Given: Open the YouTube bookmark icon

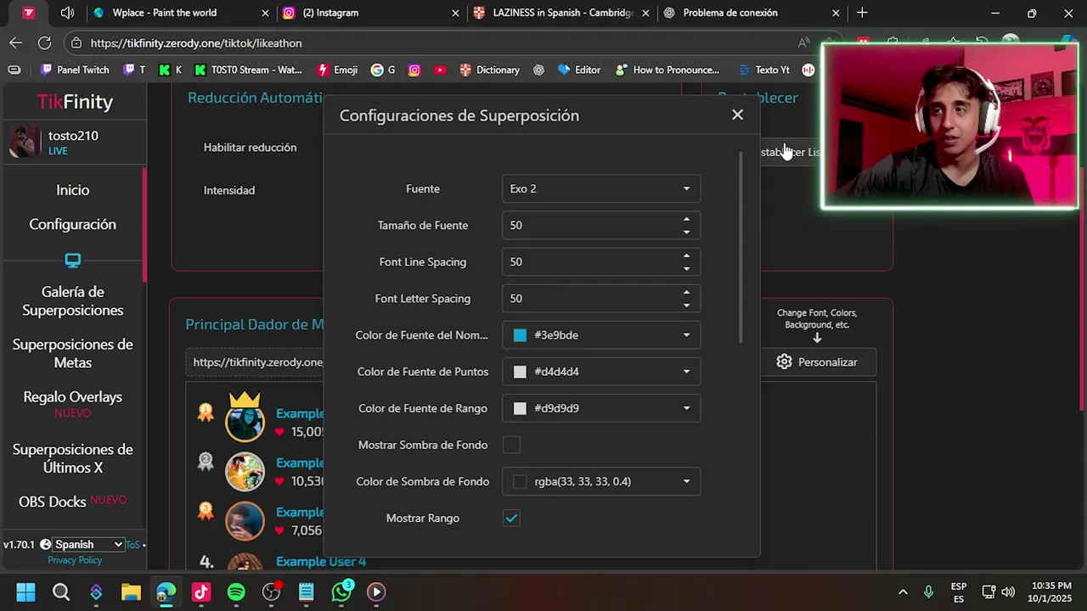Looking at the screenshot, I should click(x=440, y=70).
